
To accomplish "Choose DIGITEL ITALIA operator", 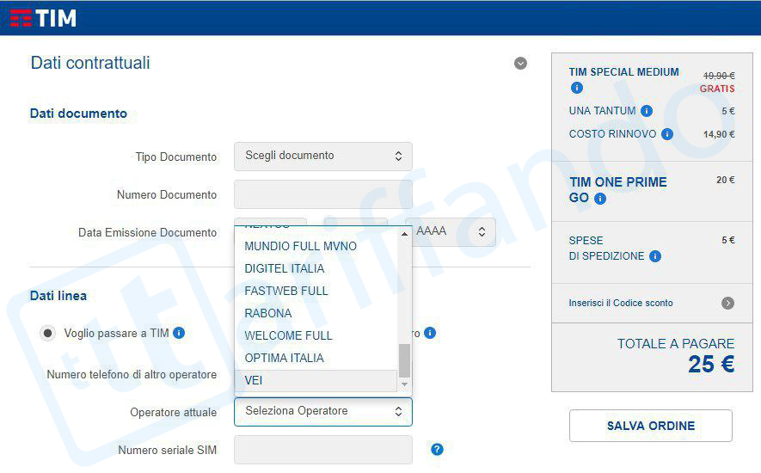I will (x=316, y=268).
